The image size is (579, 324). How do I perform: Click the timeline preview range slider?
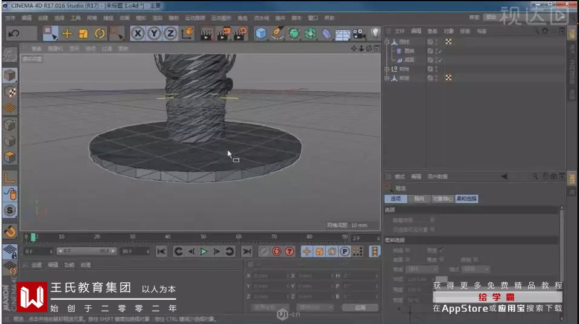[x=87, y=251]
